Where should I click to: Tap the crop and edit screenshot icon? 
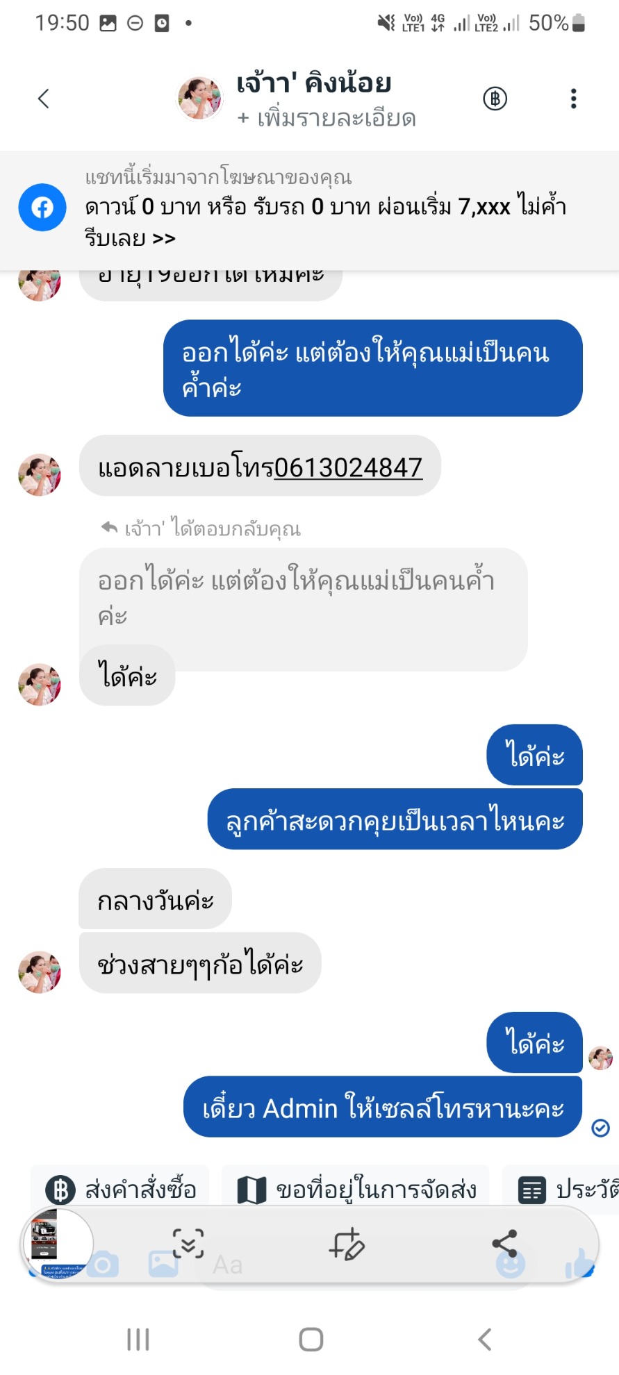pos(347,1244)
